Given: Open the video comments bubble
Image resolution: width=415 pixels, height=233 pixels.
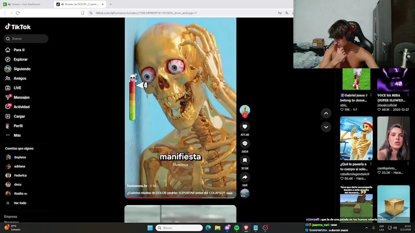Looking at the screenshot, I should point(245,143).
